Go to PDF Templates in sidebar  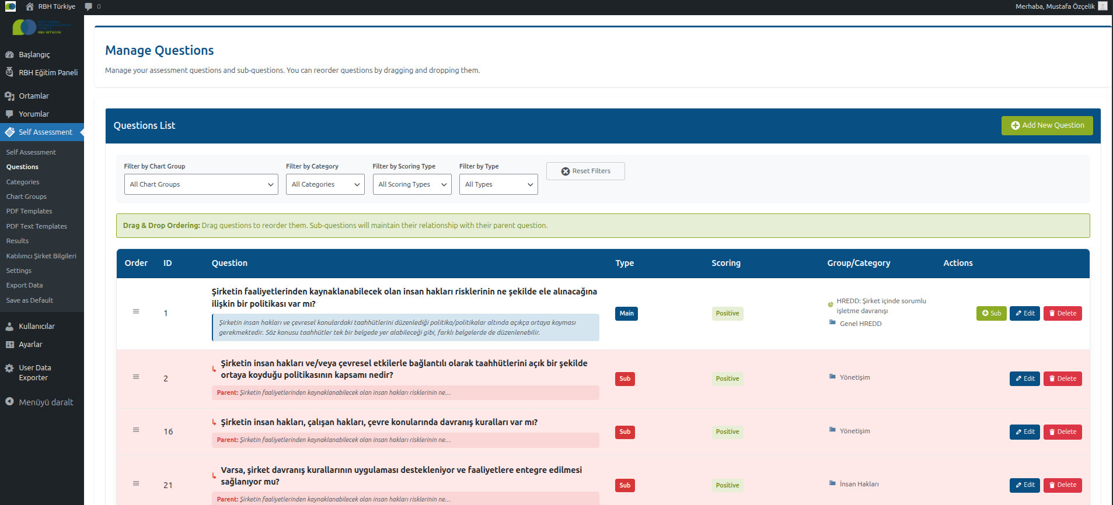pos(29,211)
